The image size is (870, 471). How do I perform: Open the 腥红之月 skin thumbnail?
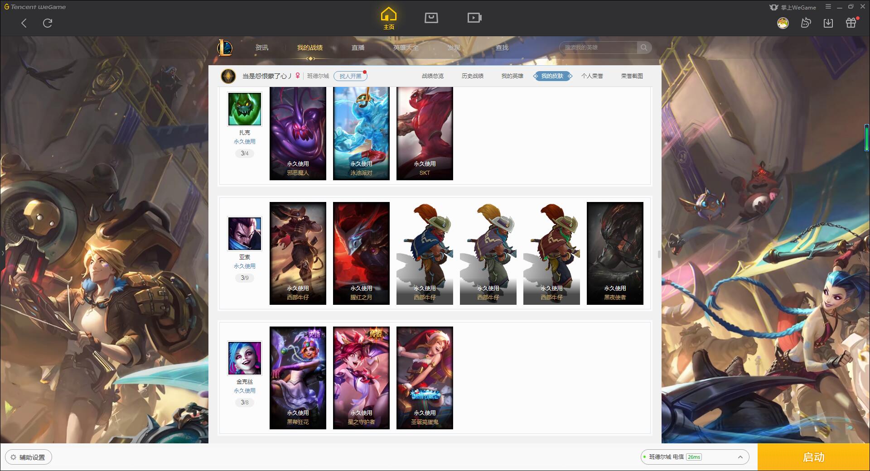[361, 253]
